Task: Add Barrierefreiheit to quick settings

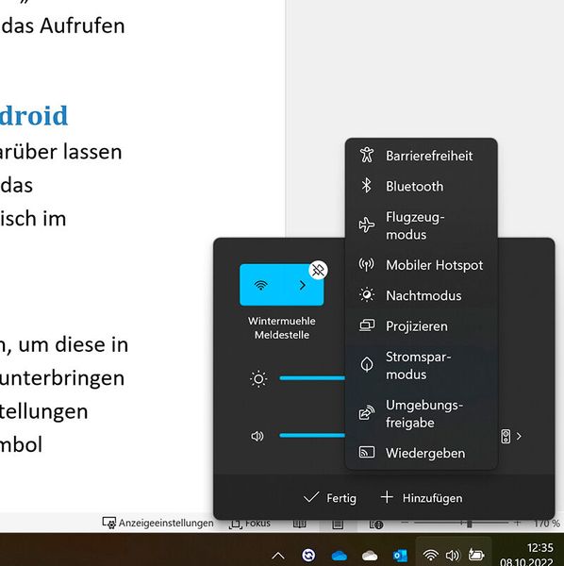Action: pyautogui.click(x=421, y=156)
